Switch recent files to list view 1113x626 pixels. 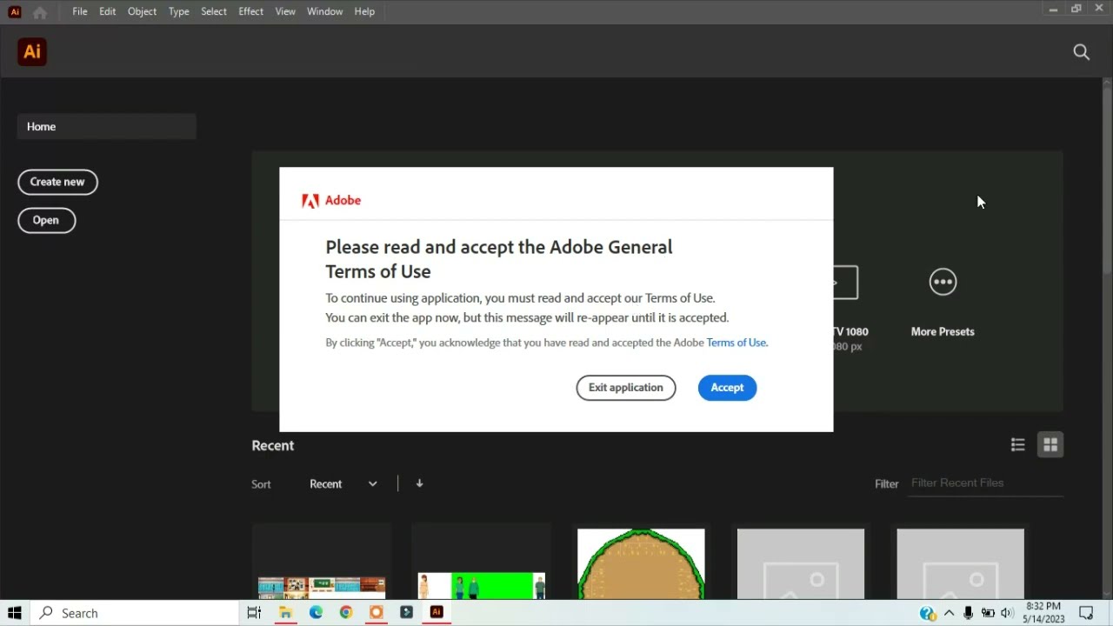tap(1017, 445)
